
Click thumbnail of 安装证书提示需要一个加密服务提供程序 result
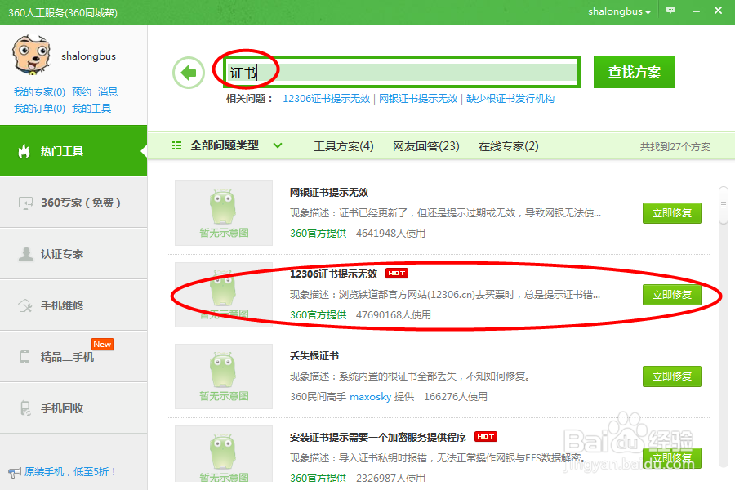[224, 454]
